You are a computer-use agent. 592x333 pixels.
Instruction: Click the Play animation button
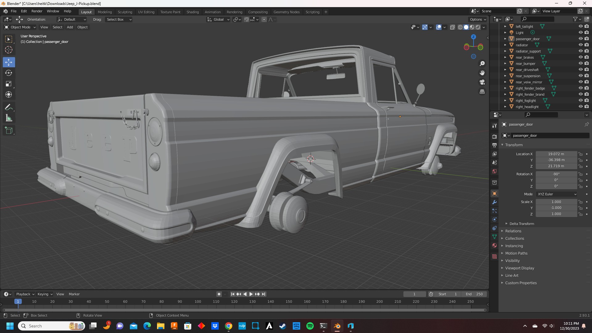tap(251, 294)
